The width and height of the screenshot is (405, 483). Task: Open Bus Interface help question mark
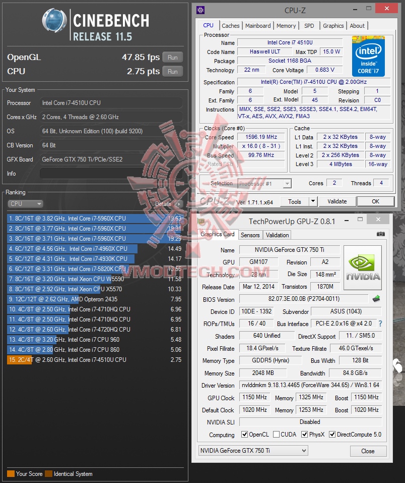[x=380, y=324]
